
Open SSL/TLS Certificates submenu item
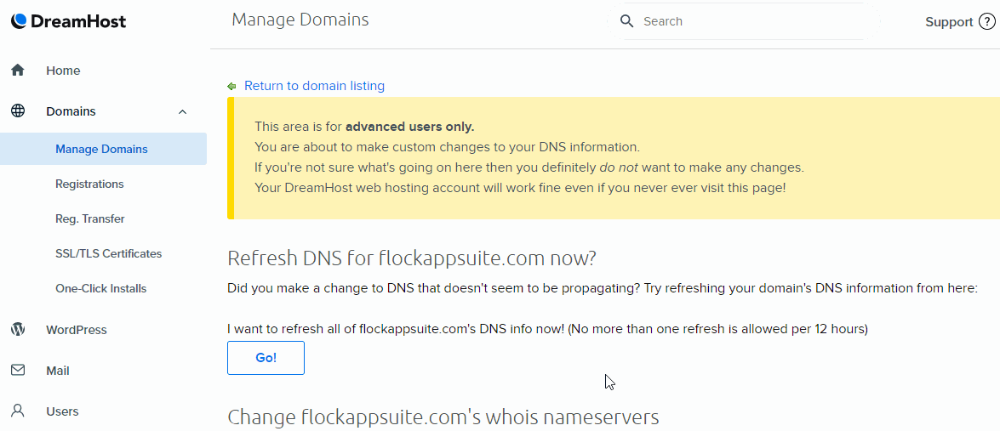point(108,254)
